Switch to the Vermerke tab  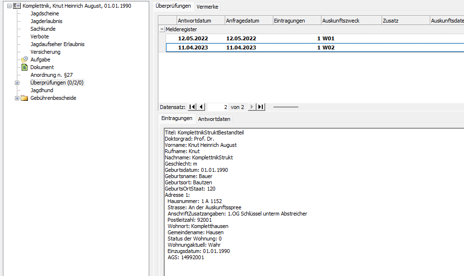pos(208,6)
